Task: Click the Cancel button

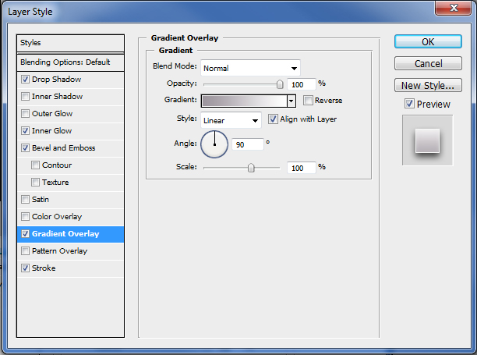Action: pos(428,64)
